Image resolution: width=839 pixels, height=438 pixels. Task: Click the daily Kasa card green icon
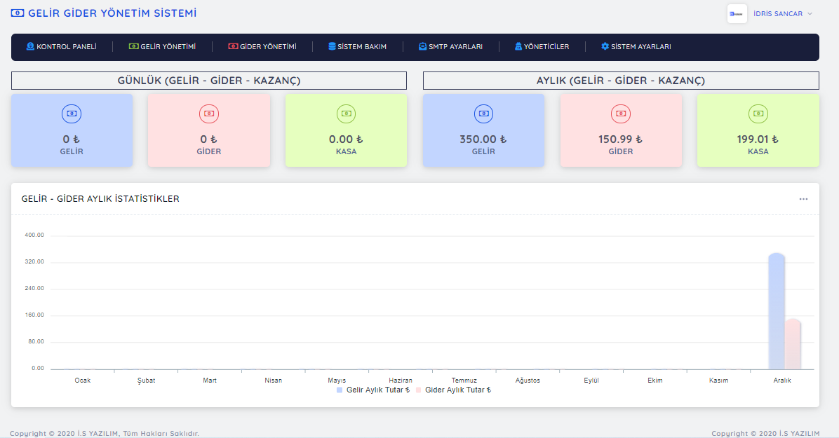pyautogui.click(x=346, y=114)
